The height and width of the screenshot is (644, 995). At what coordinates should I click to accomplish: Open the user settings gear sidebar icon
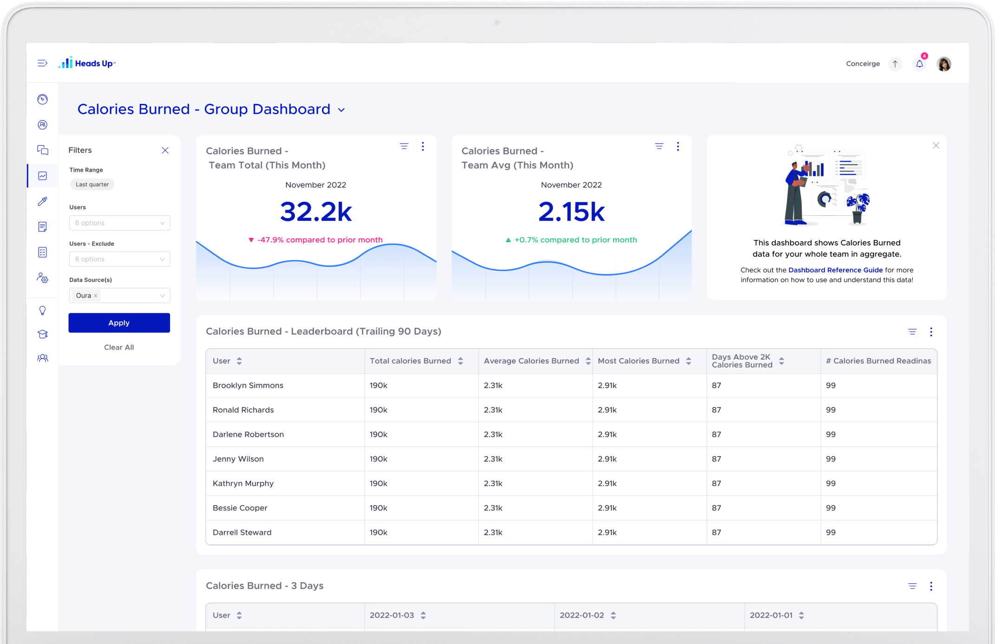pyautogui.click(x=43, y=278)
